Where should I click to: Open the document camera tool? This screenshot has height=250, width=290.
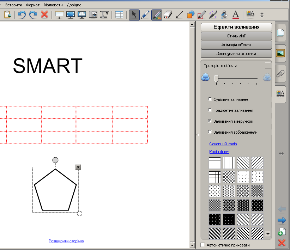[x=104, y=14]
